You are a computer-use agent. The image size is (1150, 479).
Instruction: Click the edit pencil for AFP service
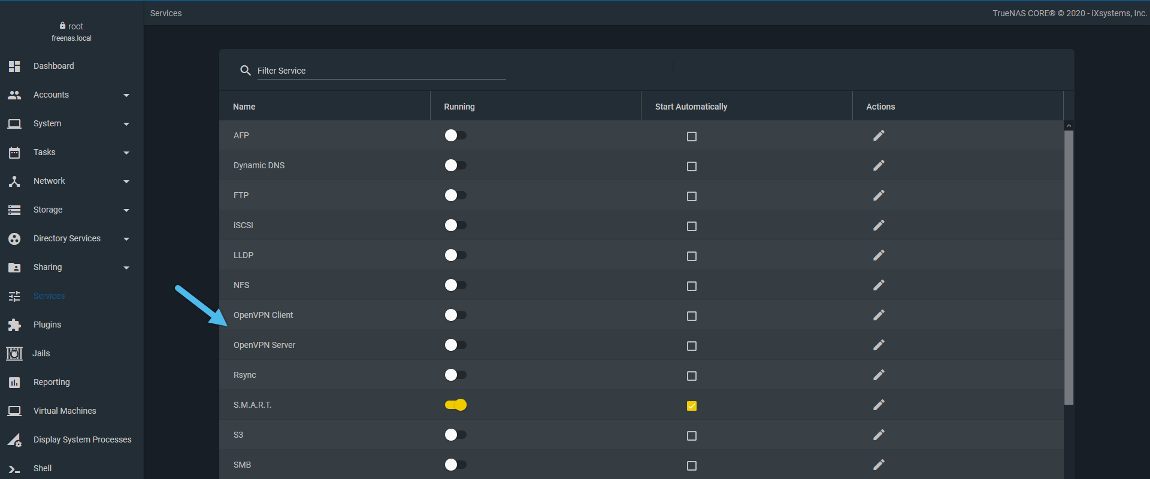pos(879,135)
